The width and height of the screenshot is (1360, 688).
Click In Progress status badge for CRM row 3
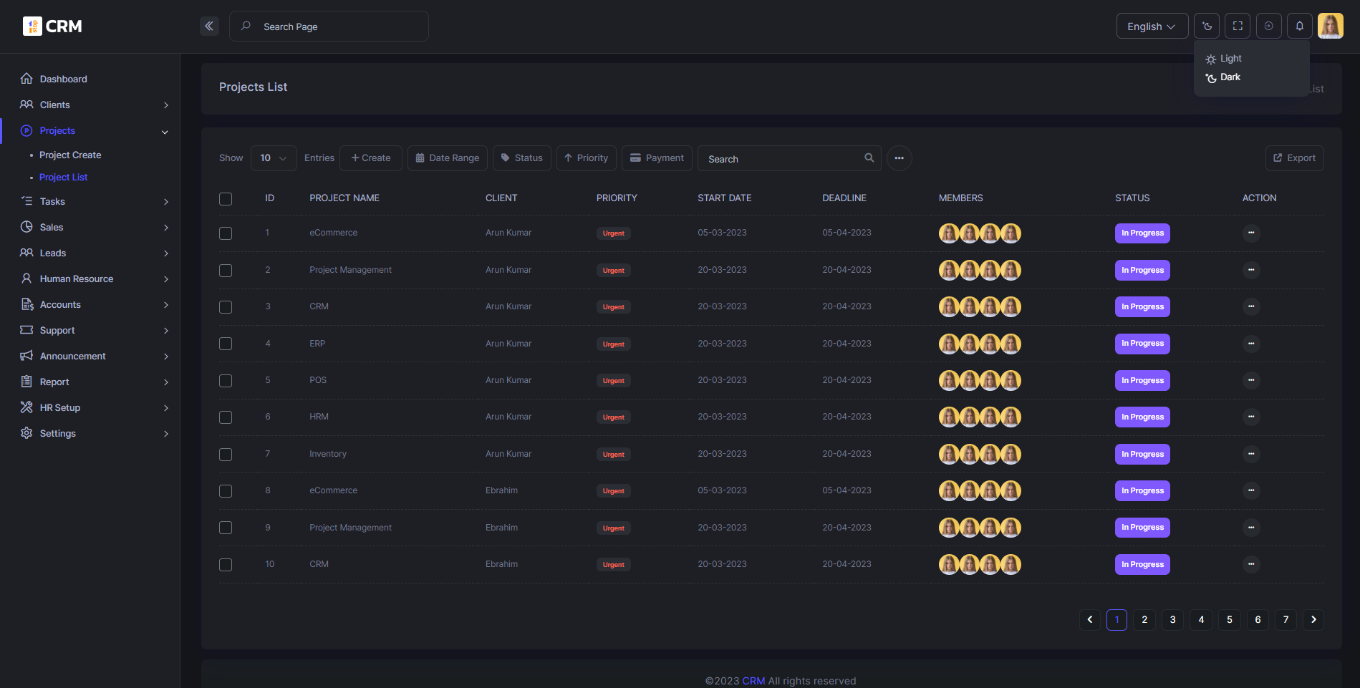[1142, 307]
